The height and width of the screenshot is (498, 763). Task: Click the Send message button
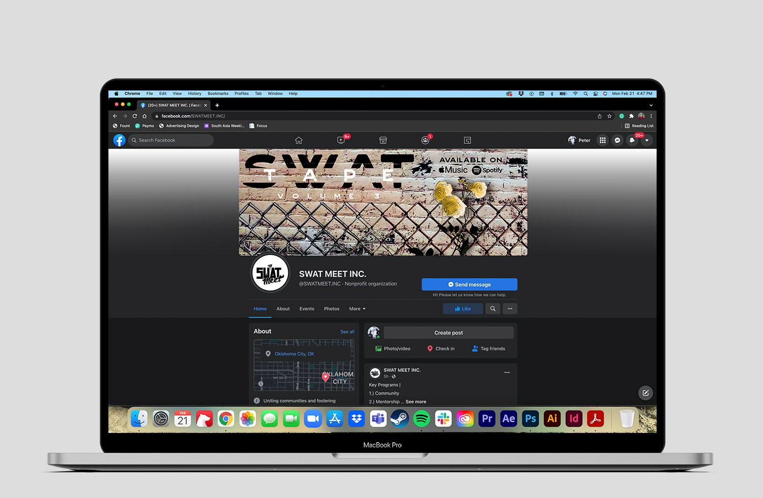(469, 285)
